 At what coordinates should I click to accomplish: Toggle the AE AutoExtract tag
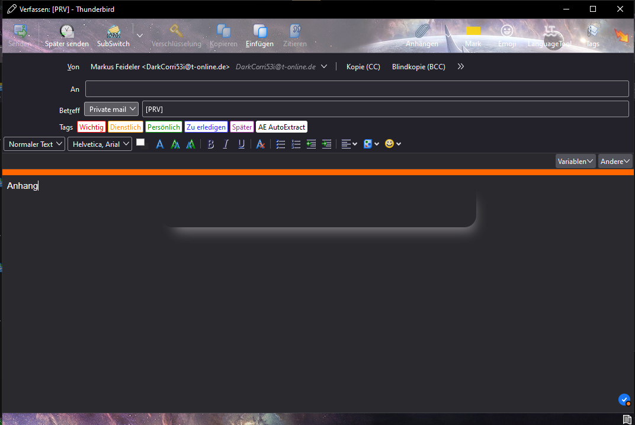click(x=281, y=127)
